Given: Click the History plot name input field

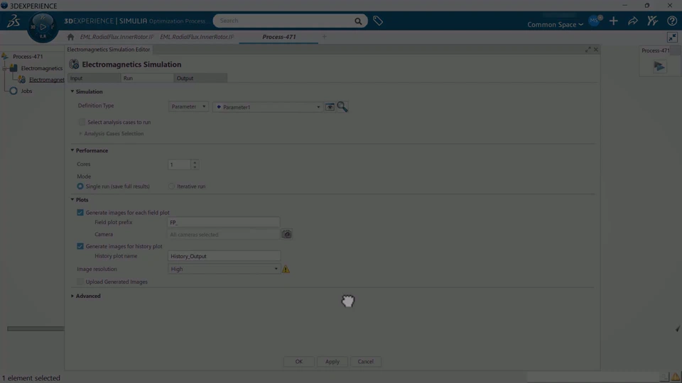Looking at the screenshot, I should pos(224,256).
